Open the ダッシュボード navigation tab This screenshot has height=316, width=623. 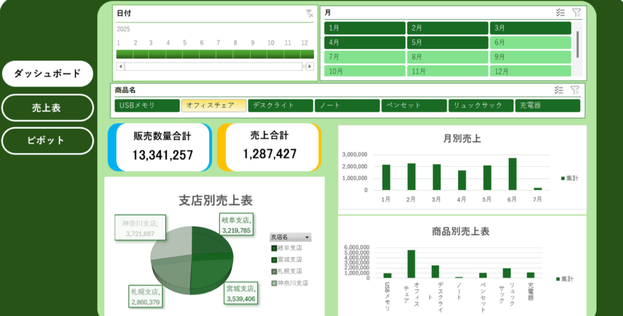[x=47, y=74]
